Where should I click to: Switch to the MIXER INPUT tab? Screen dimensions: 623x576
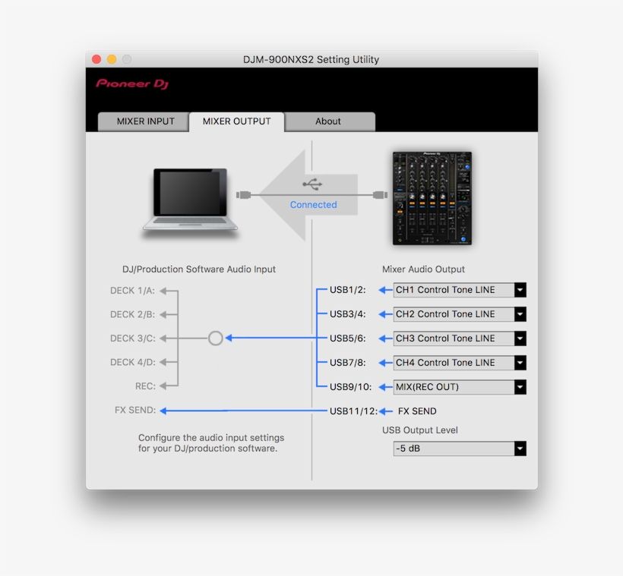click(x=143, y=121)
